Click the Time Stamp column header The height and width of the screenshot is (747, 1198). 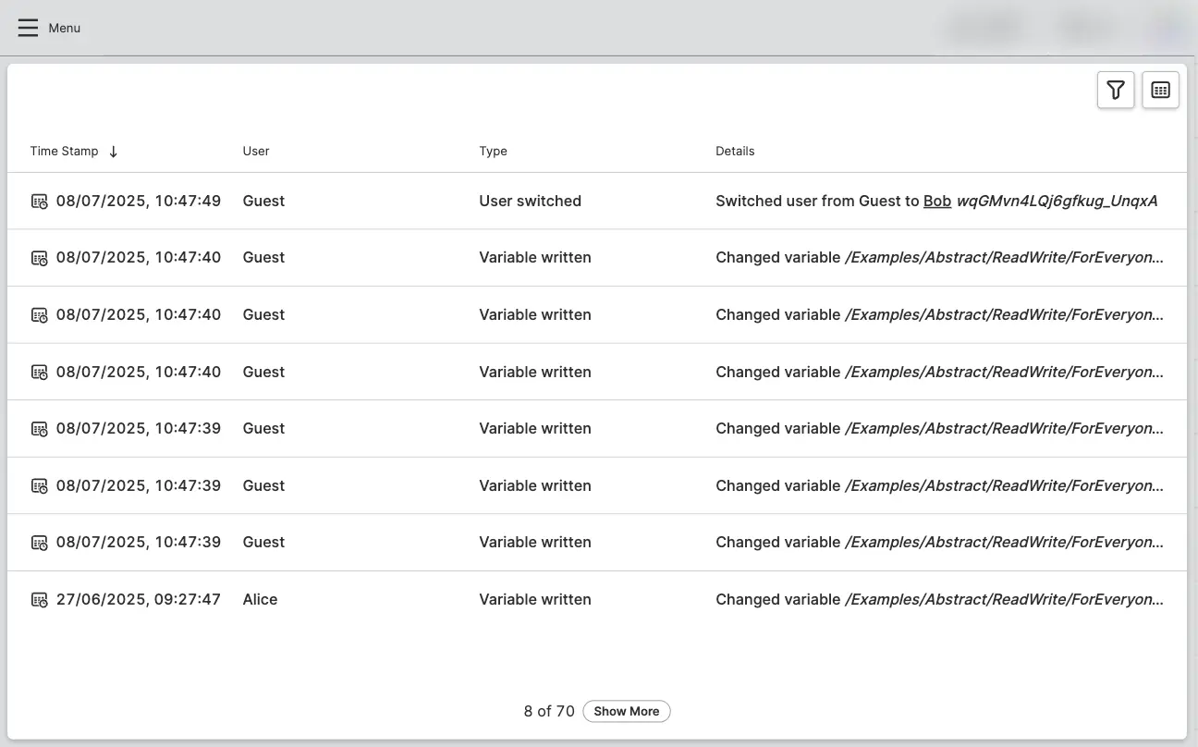64,151
